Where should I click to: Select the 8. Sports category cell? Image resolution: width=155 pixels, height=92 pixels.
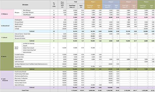click(7, 56)
